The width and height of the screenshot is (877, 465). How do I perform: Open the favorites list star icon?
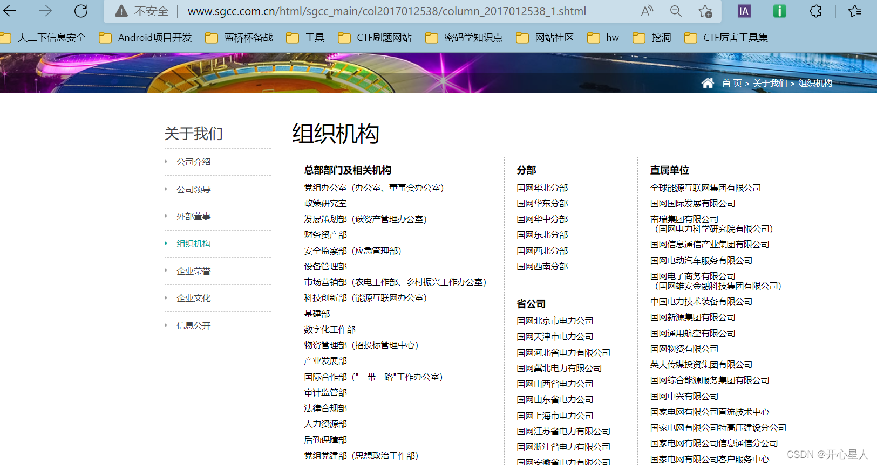click(855, 11)
